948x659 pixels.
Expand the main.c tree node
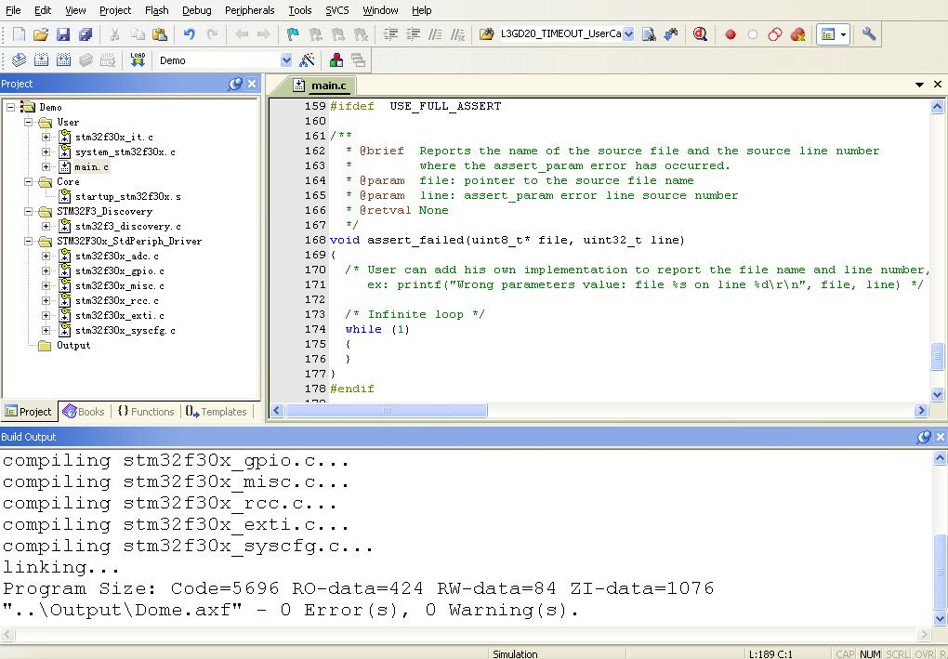pos(46,167)
